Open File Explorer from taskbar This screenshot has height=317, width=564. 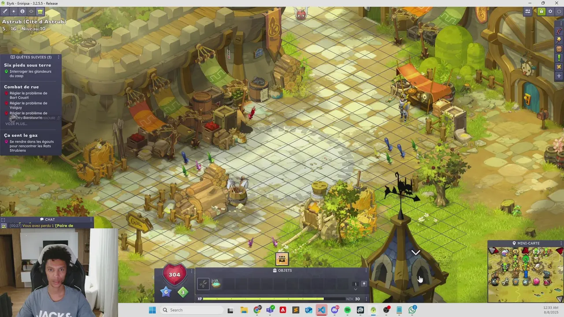tap(244, 310)
